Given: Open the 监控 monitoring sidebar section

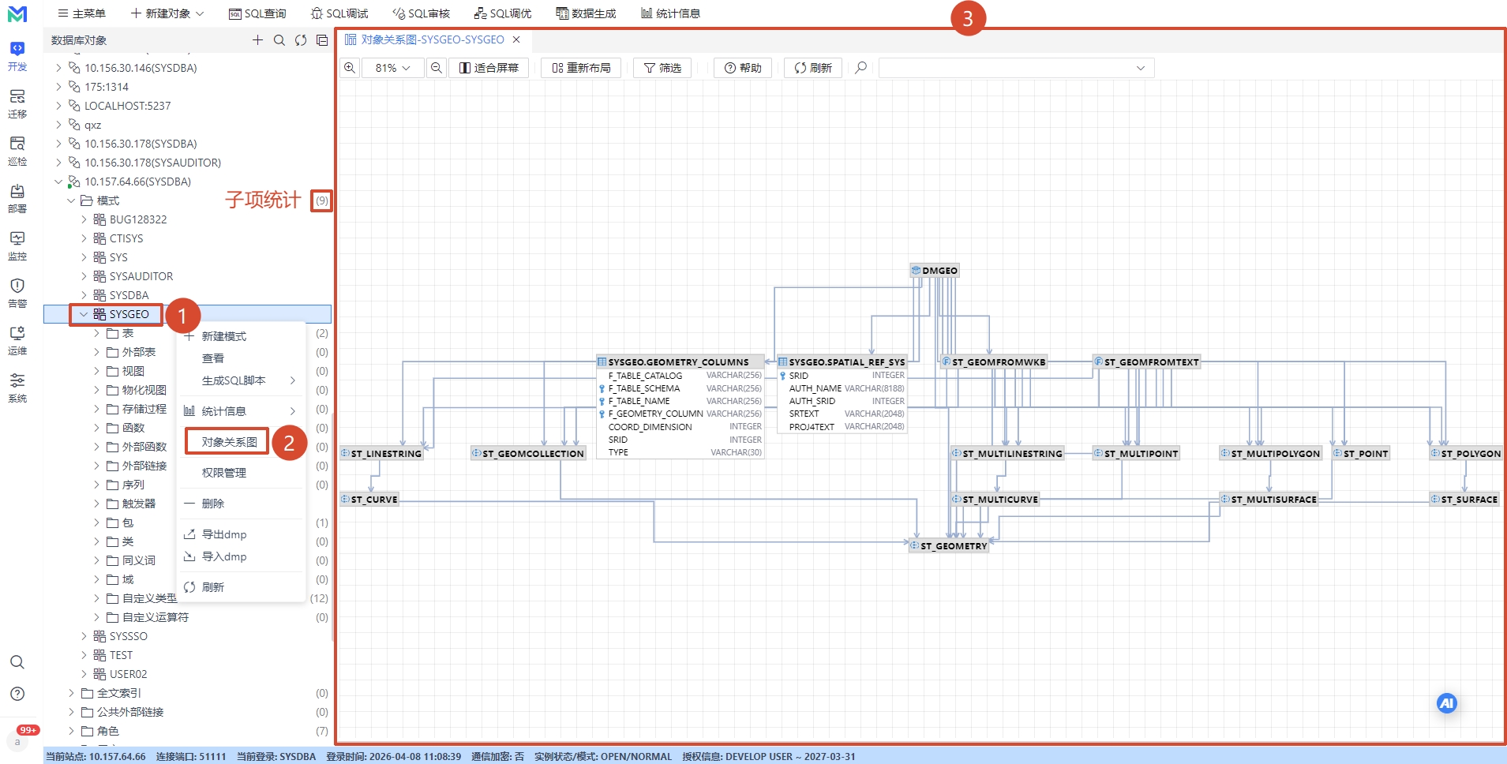Looking at the screenshot, I should click(17, 246).
